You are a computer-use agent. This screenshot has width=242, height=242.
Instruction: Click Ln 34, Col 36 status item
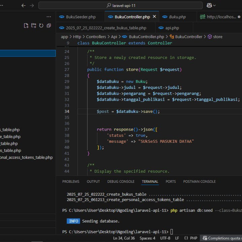tap(124, 238)
